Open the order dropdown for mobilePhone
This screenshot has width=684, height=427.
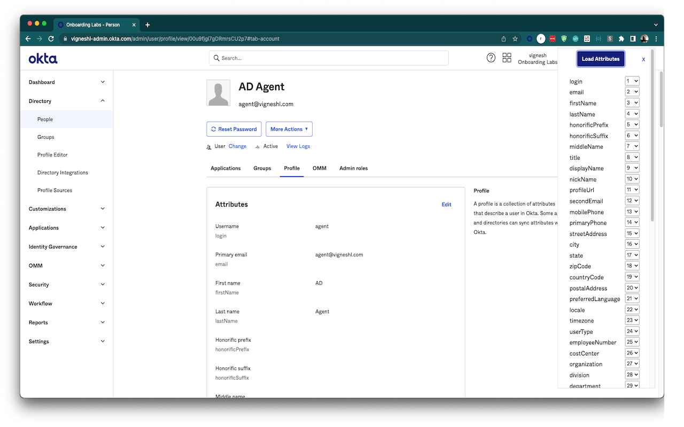(x=632, y=212)
